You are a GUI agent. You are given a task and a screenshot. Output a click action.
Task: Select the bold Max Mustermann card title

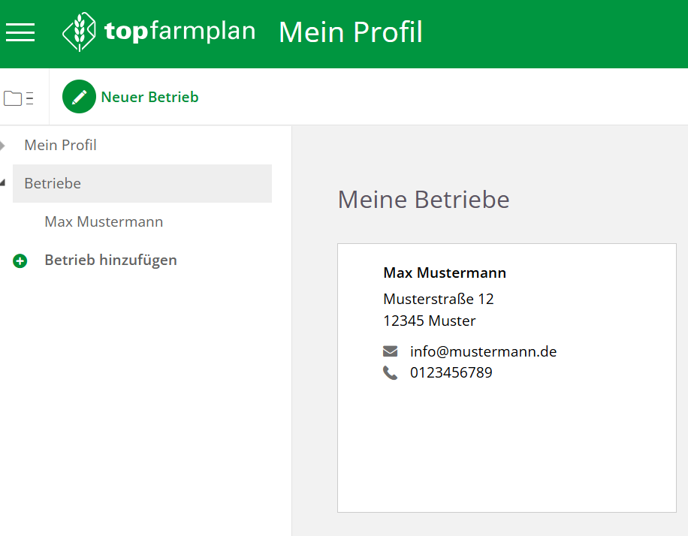[x=445, y=273]
